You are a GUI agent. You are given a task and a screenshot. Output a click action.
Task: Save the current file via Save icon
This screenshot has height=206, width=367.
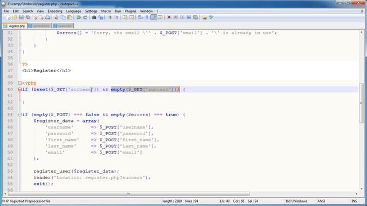tap(21, 18)
